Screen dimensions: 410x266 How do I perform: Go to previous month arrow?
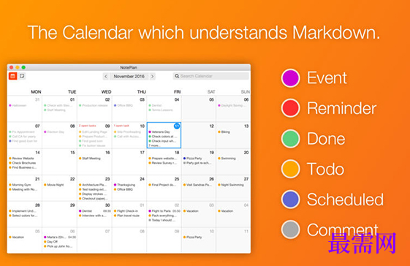click(x=106, y=77)
